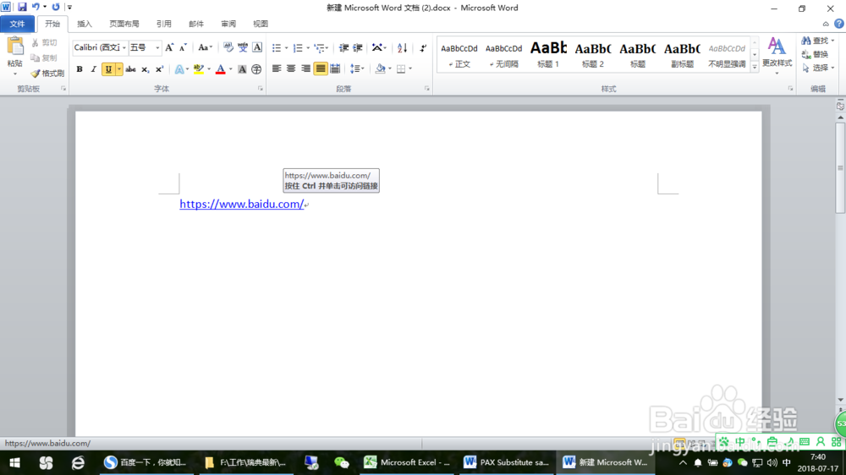Expand the styles gallery More arrow
This screenshot has height=475, width=846.
coord(755,67)
